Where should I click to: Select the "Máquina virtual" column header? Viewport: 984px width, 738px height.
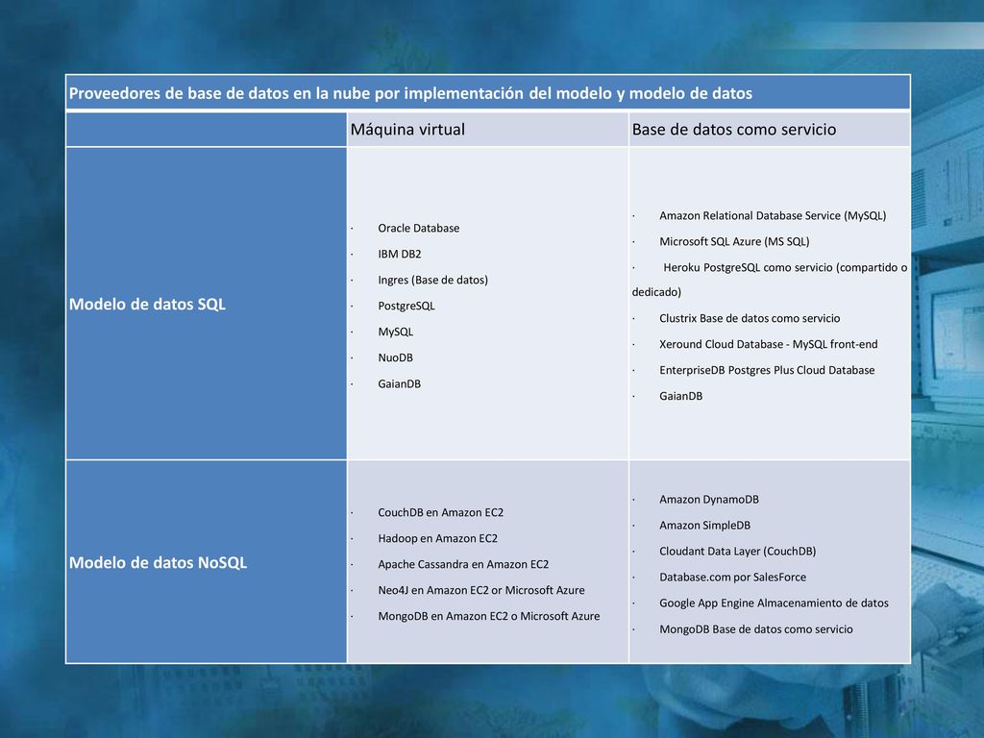tap(407, 130)
